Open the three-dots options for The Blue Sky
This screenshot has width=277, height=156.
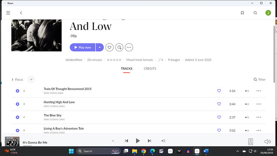point(259,117)
